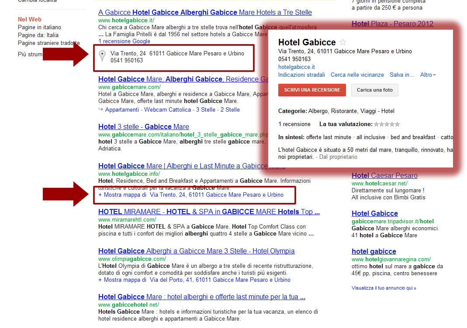Click www.gabiccehotel.net/ green URL

click(x=129, y=305)
